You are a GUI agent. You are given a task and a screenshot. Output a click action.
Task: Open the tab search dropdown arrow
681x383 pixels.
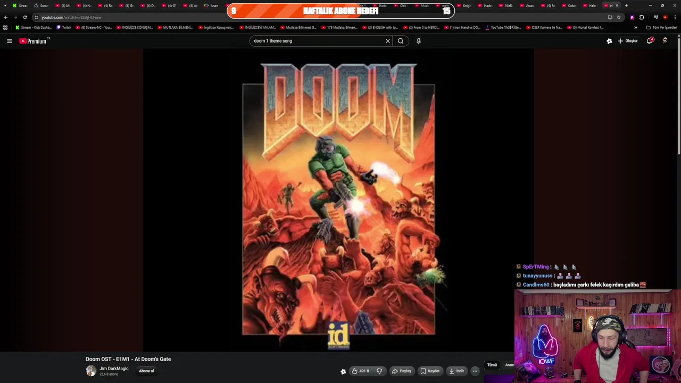coord(5,5)
